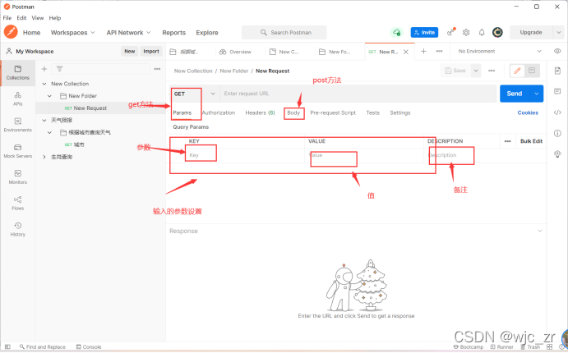Open Monitors in the sidebar

coord(18,176)
